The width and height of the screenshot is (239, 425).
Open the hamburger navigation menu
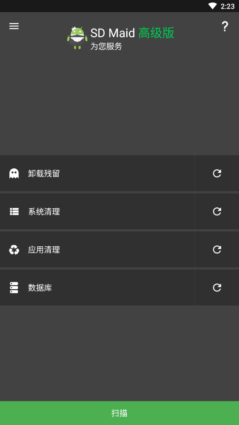coord(14,26)
